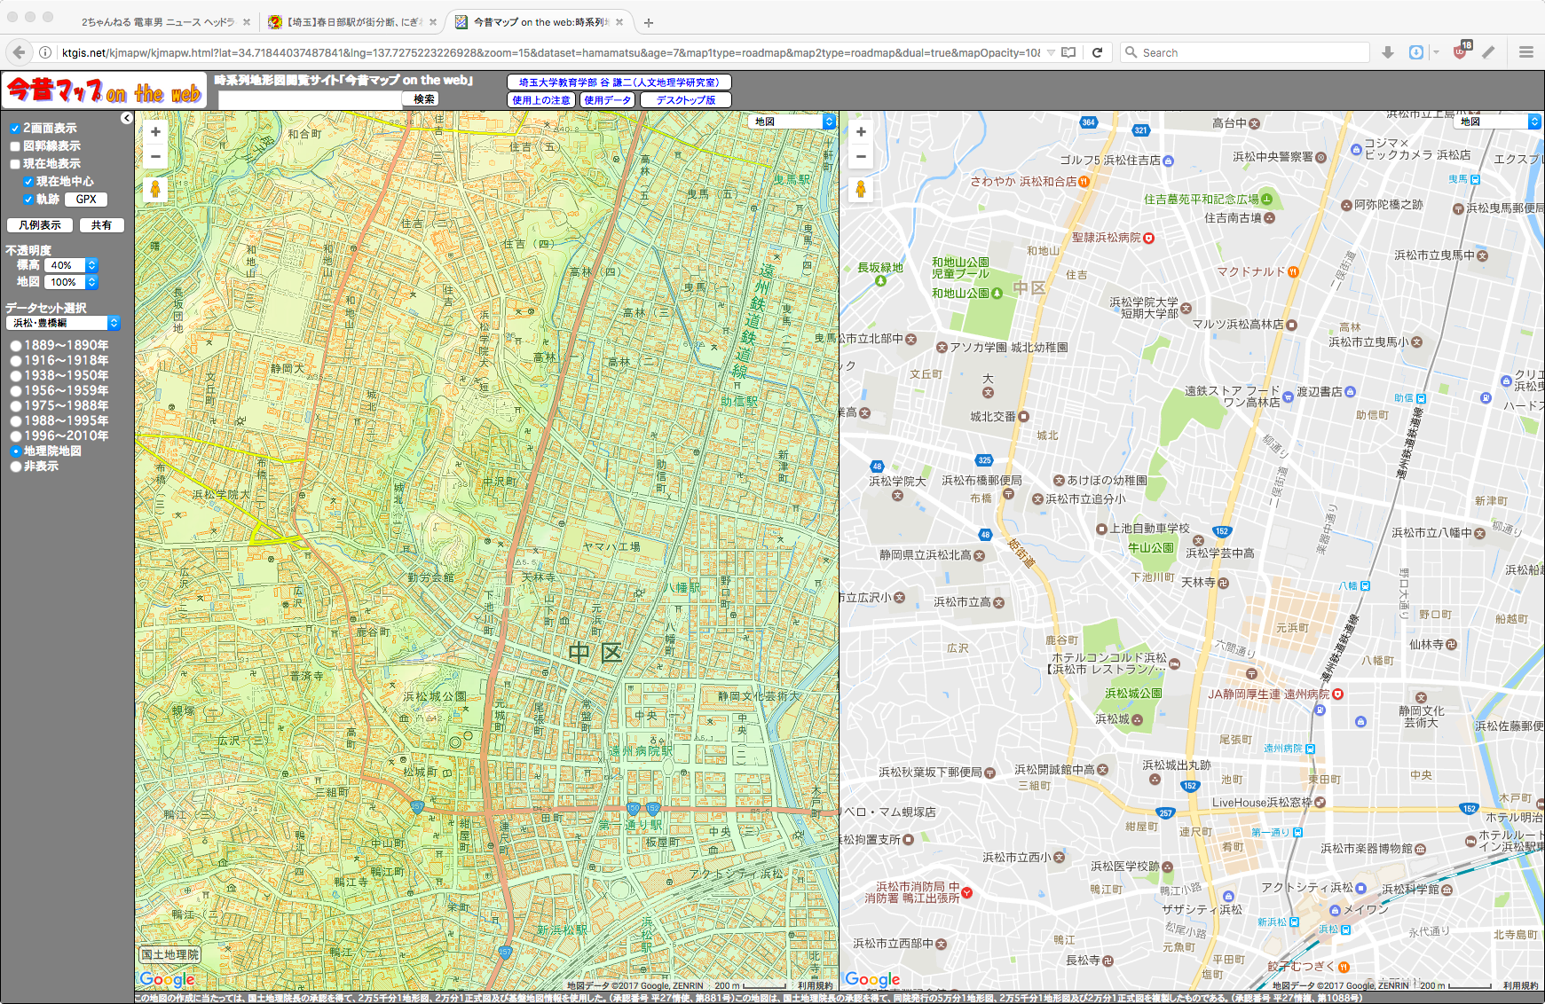Select the 1889~1890年 map period
The width and height of the screenshot is (1545, 1004).
(16, 346)
